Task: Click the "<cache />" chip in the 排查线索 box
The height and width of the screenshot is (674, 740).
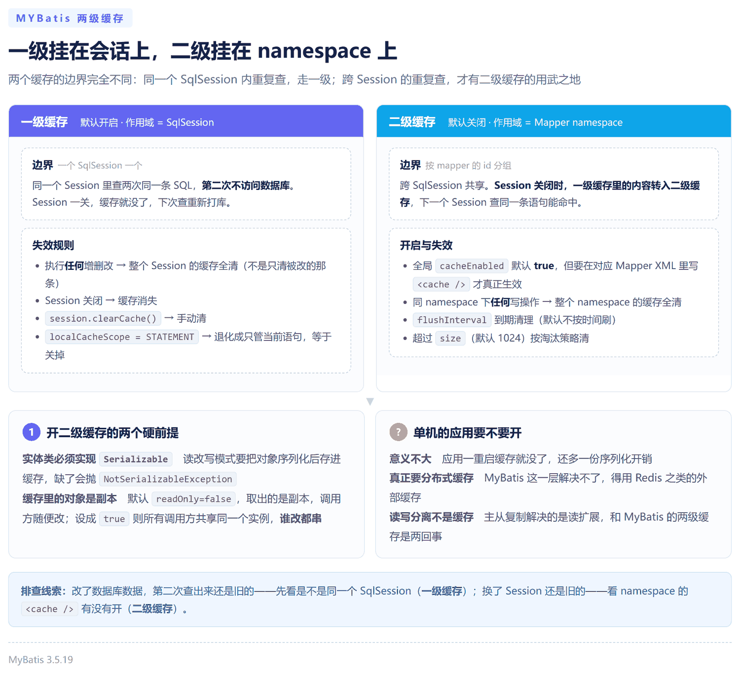Action: 49,609
